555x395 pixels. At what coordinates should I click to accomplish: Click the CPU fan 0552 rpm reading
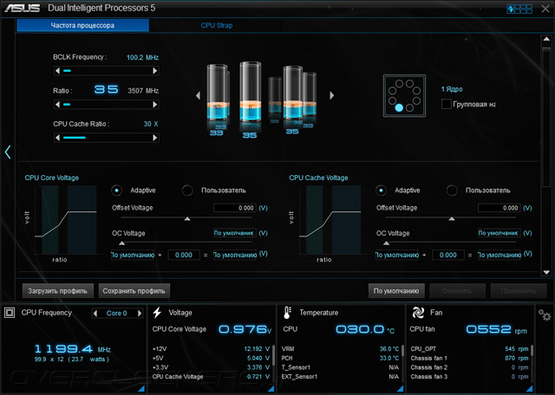click(x=497, y=329)
